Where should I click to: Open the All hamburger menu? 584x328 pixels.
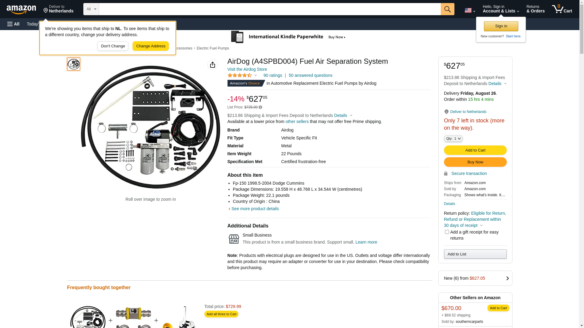[13, 24]
